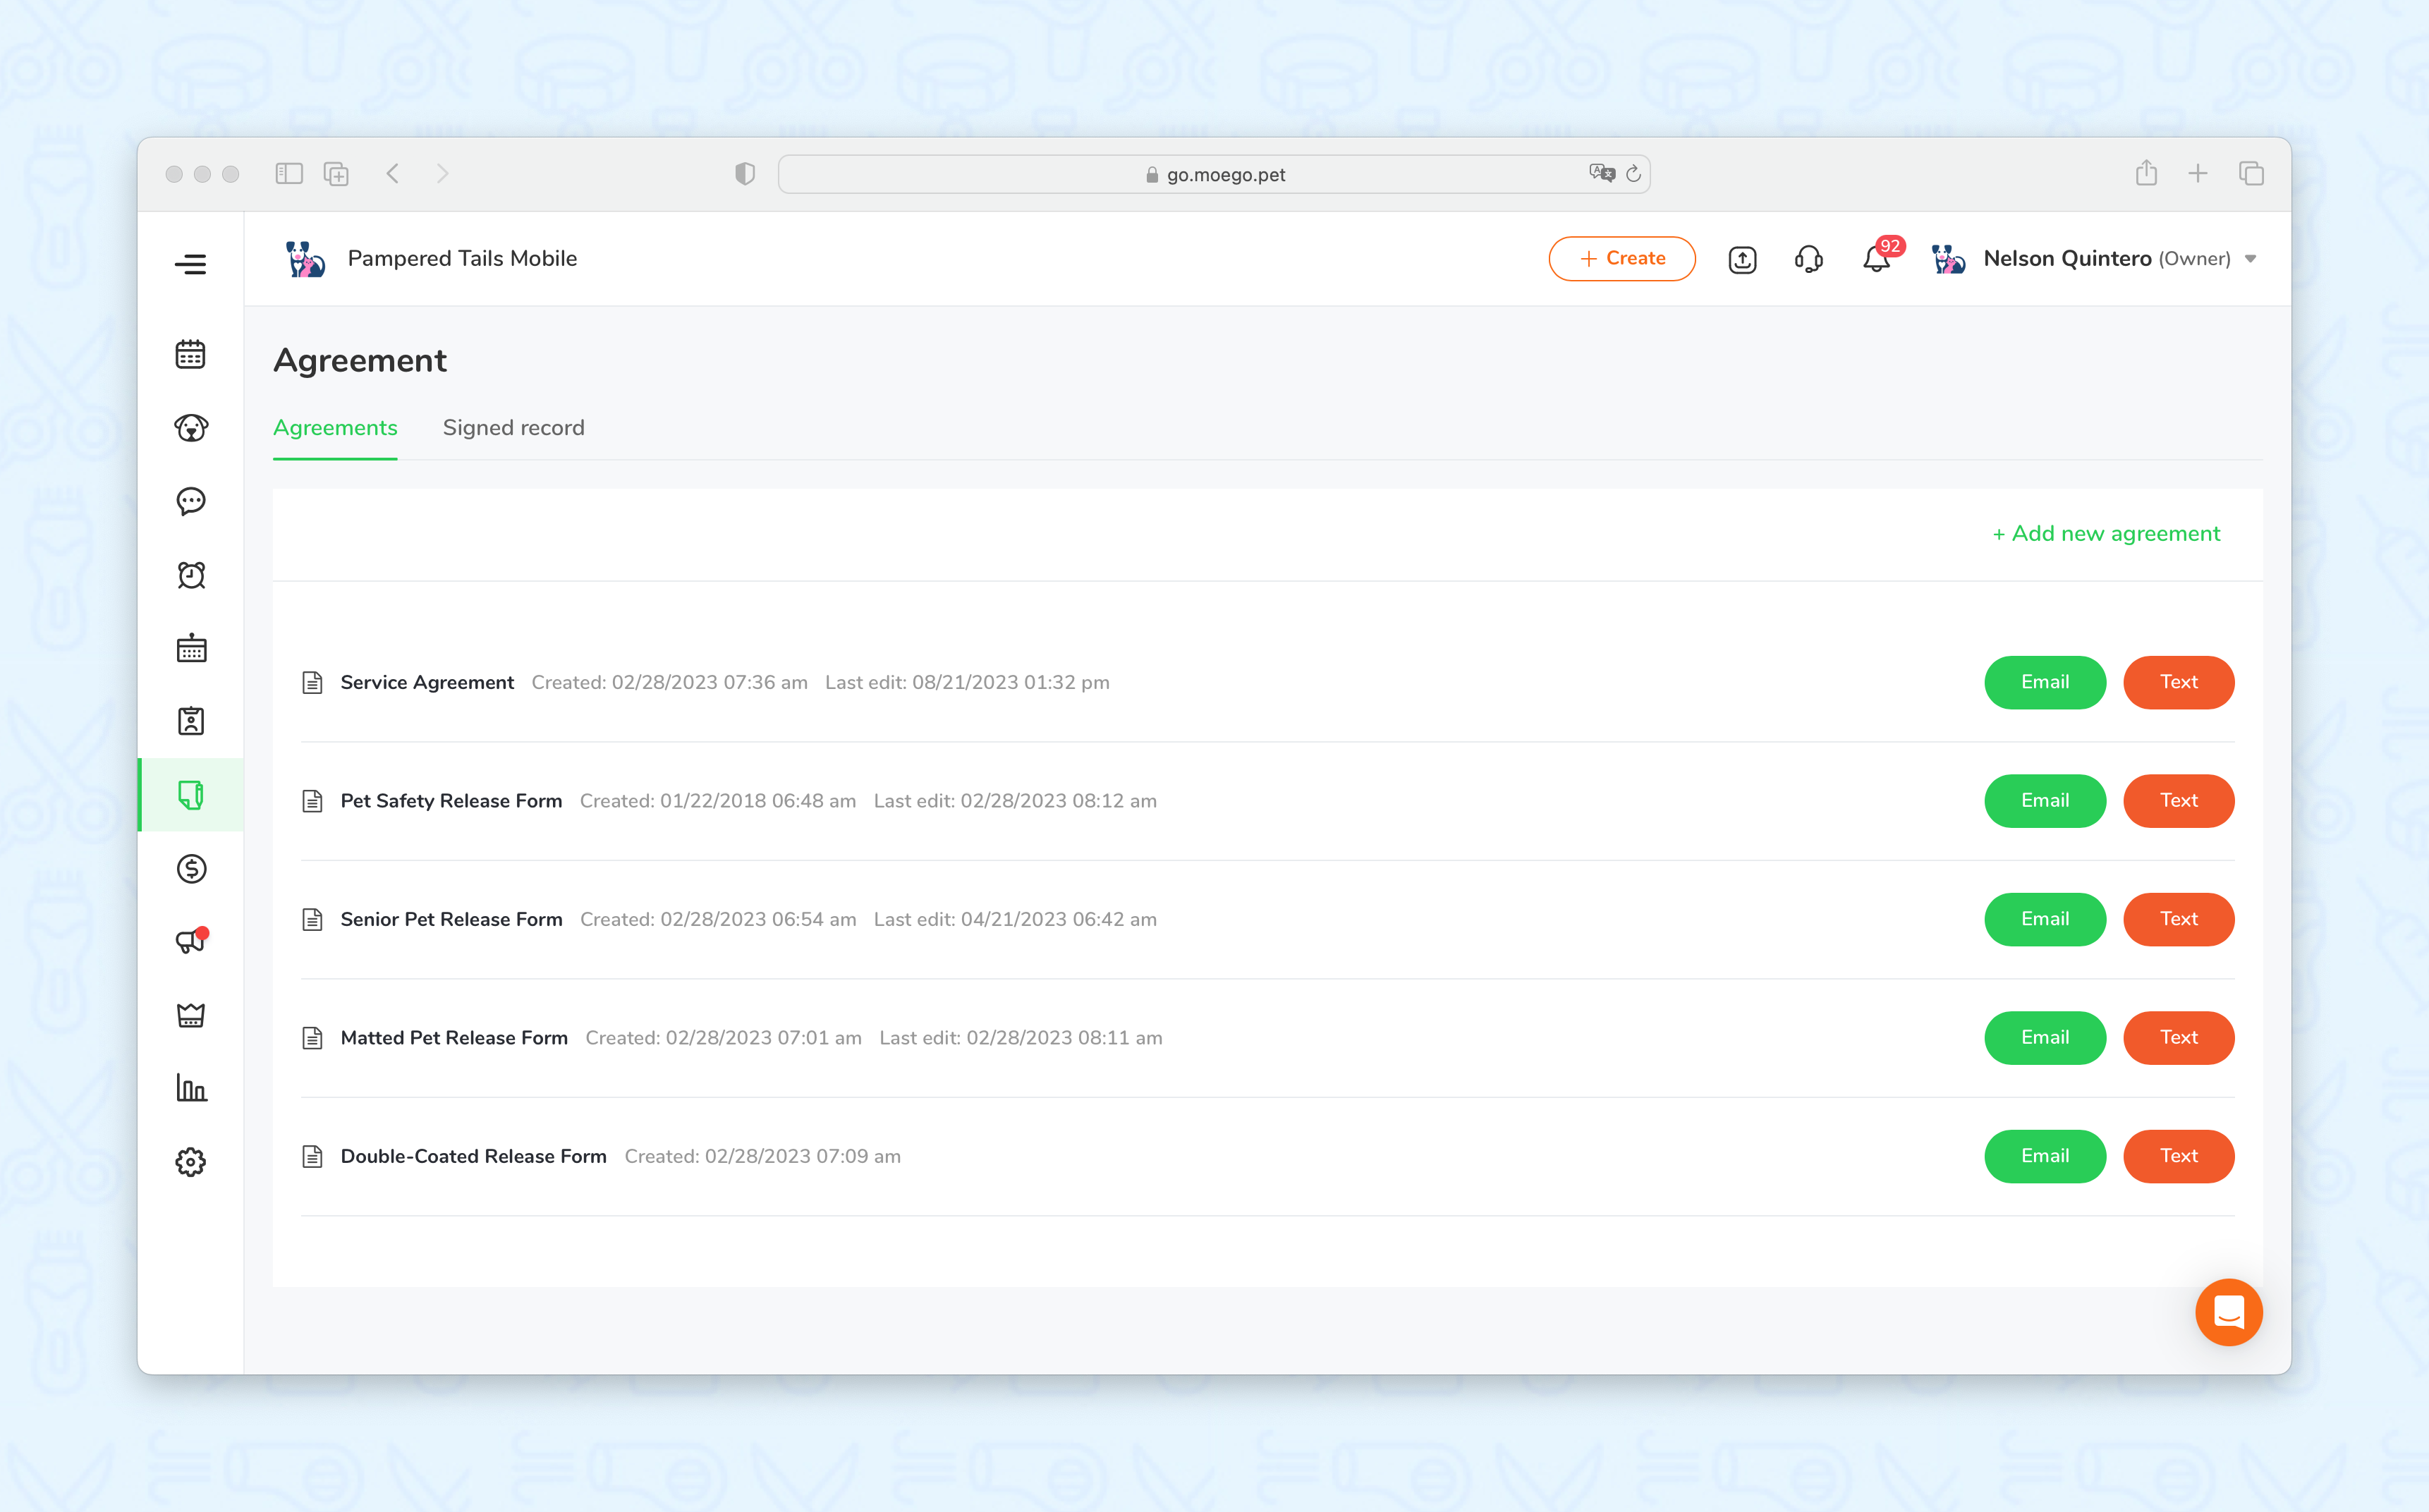Click the go.moego.pet address bar
Viewport: 2429px width, 1512px height.
pos(1214,174)
